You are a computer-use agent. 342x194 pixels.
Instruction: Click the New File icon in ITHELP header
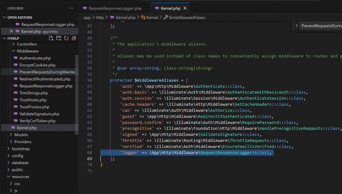pyautogui.click(x=51, y=38)
